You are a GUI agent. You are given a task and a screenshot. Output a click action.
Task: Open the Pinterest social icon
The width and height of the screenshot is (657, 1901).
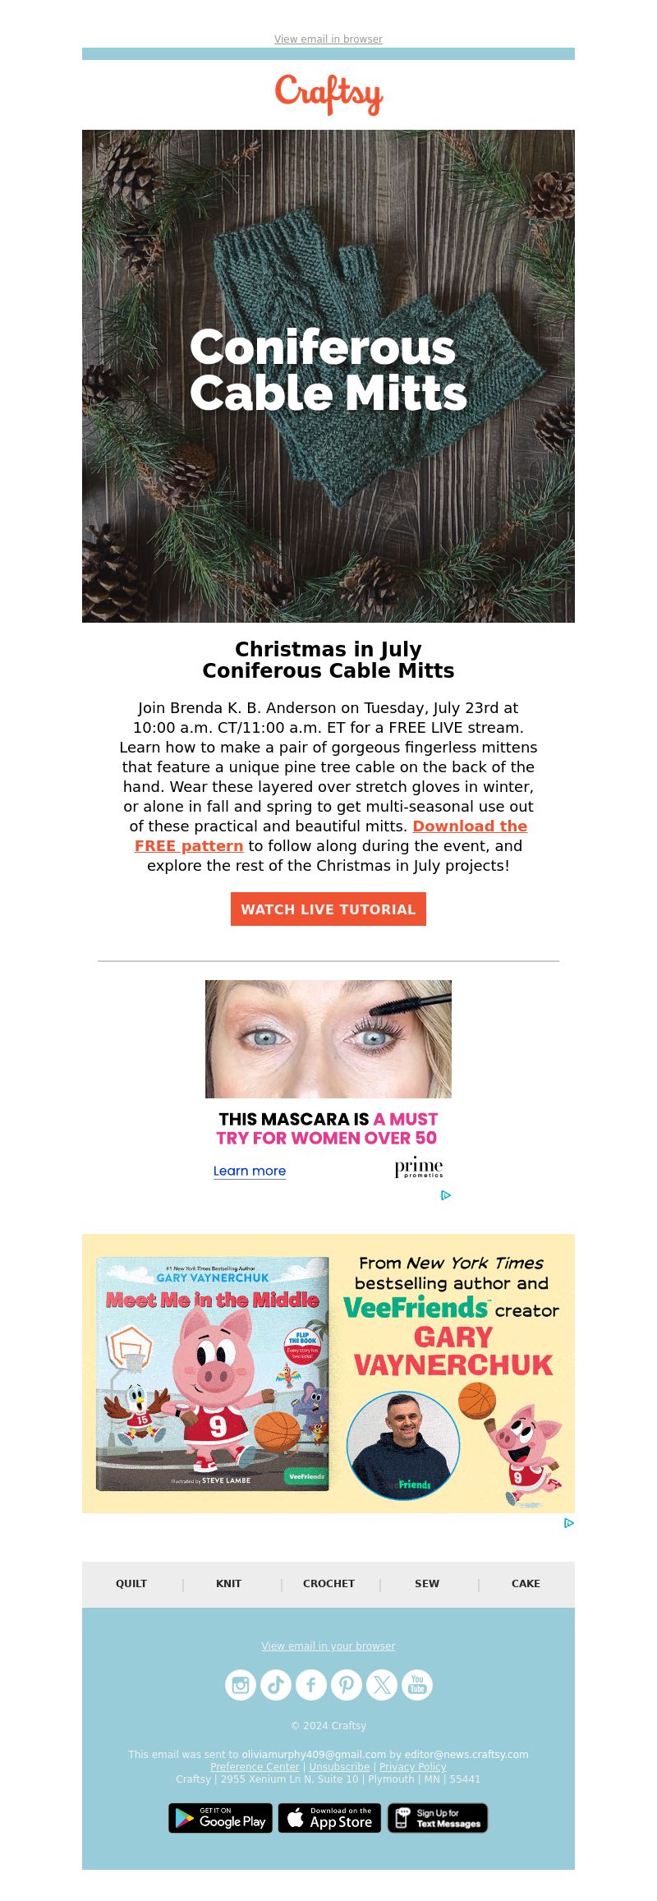pos(347,1685)
